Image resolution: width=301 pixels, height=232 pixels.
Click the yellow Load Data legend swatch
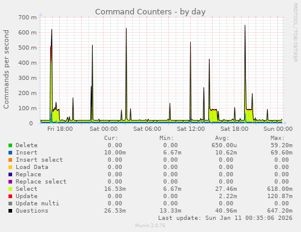pyautogui.click(x=10, y=167)
